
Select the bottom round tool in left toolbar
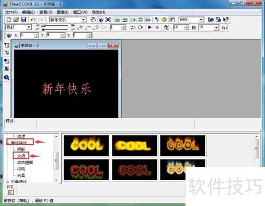(7, 78)
